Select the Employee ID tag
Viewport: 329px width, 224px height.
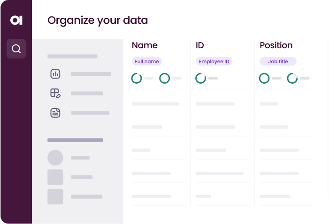click(214, 61)
